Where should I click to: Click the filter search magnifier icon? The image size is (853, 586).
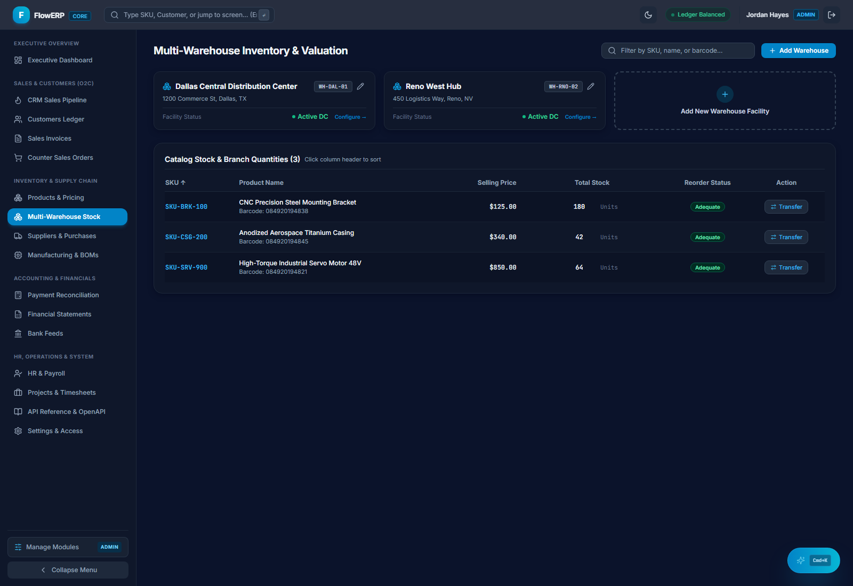[x=612, y=51]
